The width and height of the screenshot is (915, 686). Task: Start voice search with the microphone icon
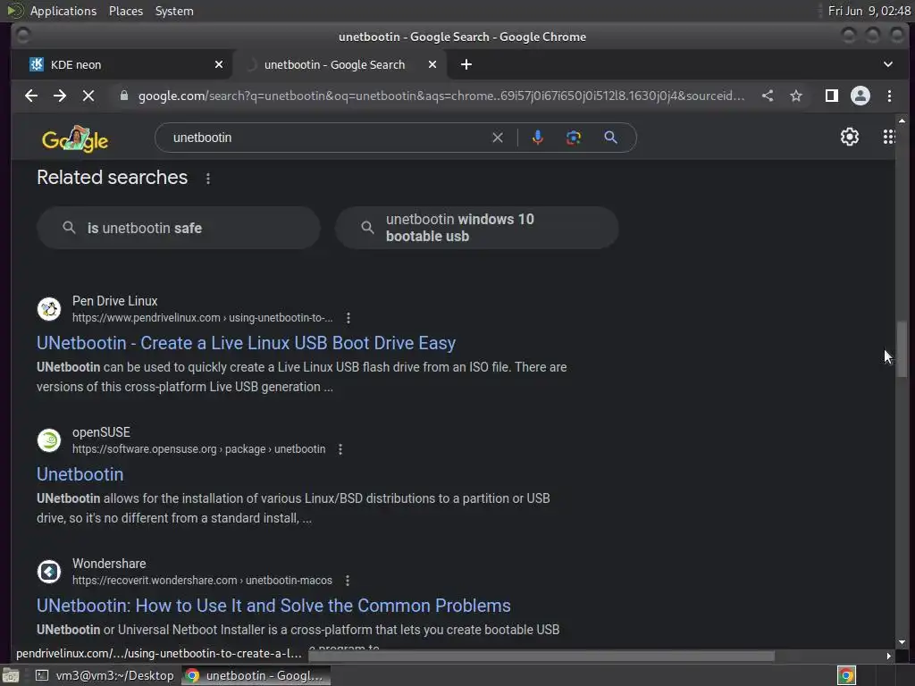[537, 138]
